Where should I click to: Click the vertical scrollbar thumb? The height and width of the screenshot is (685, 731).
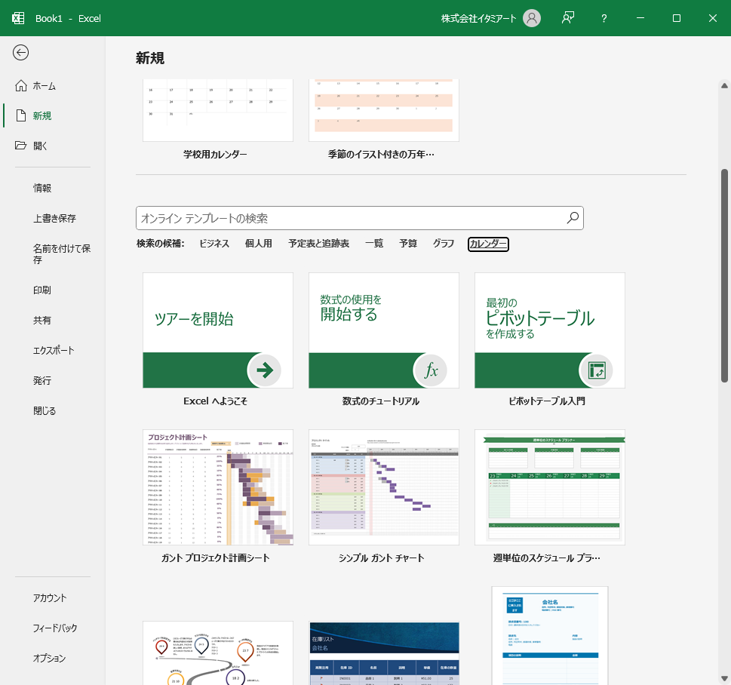[724, 275]
